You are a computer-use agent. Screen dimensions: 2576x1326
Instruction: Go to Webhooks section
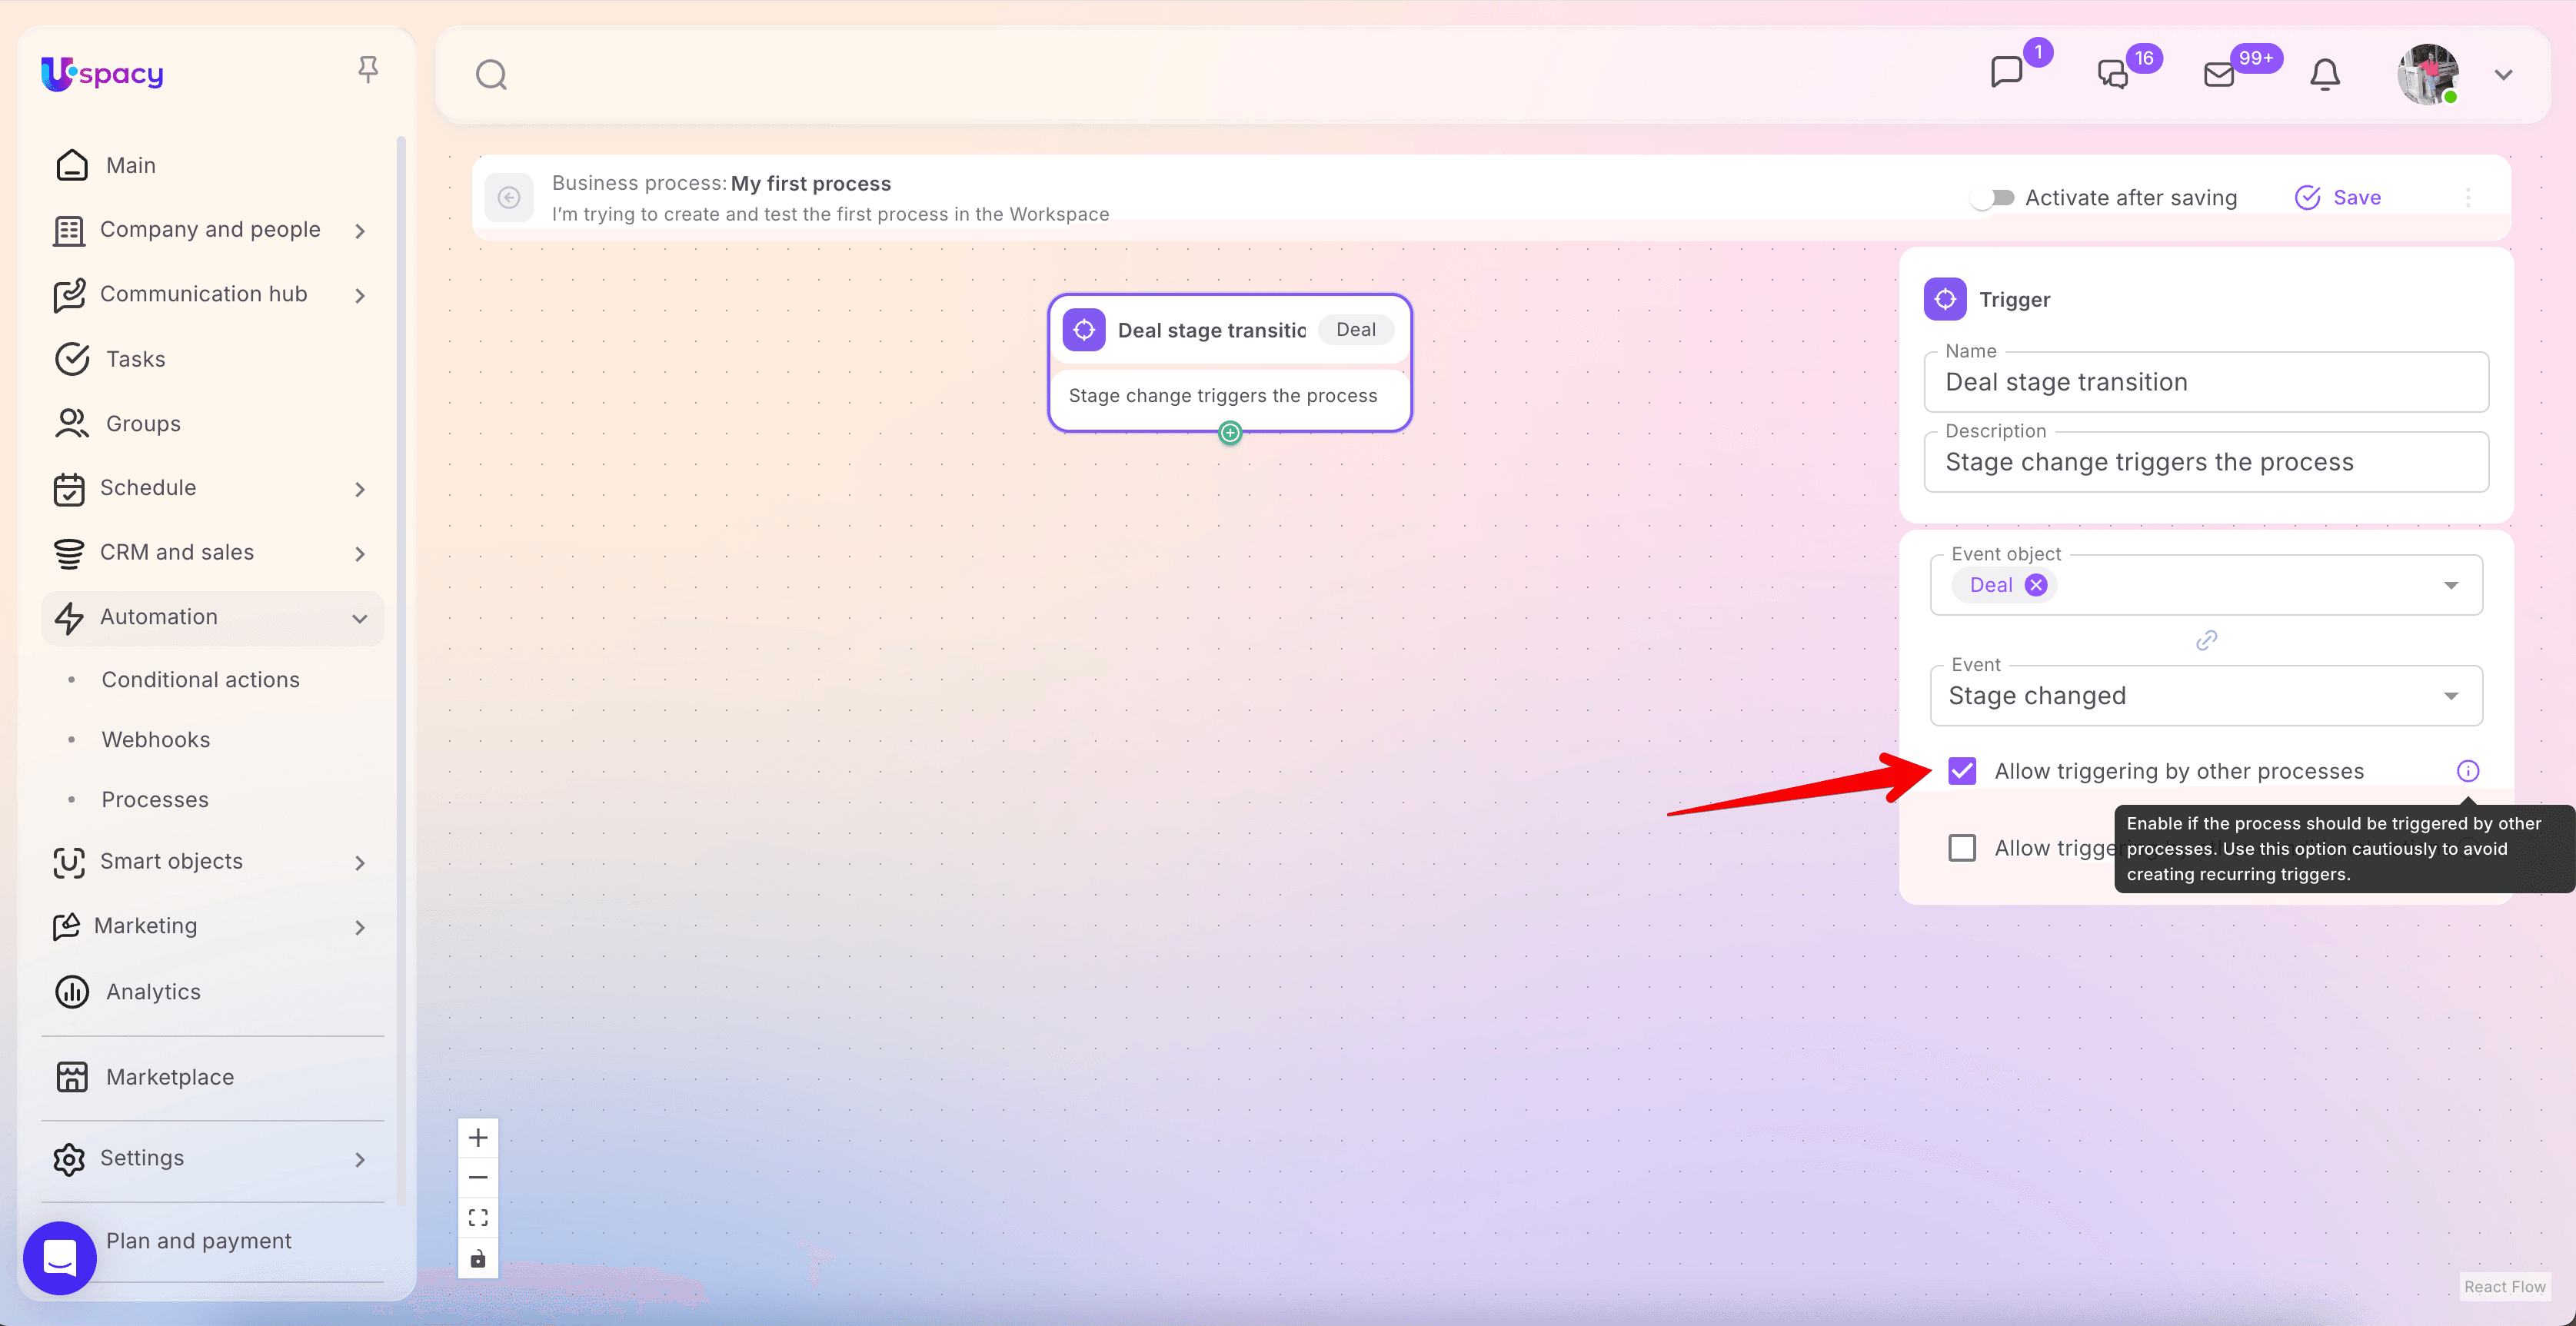coord(156,740)
